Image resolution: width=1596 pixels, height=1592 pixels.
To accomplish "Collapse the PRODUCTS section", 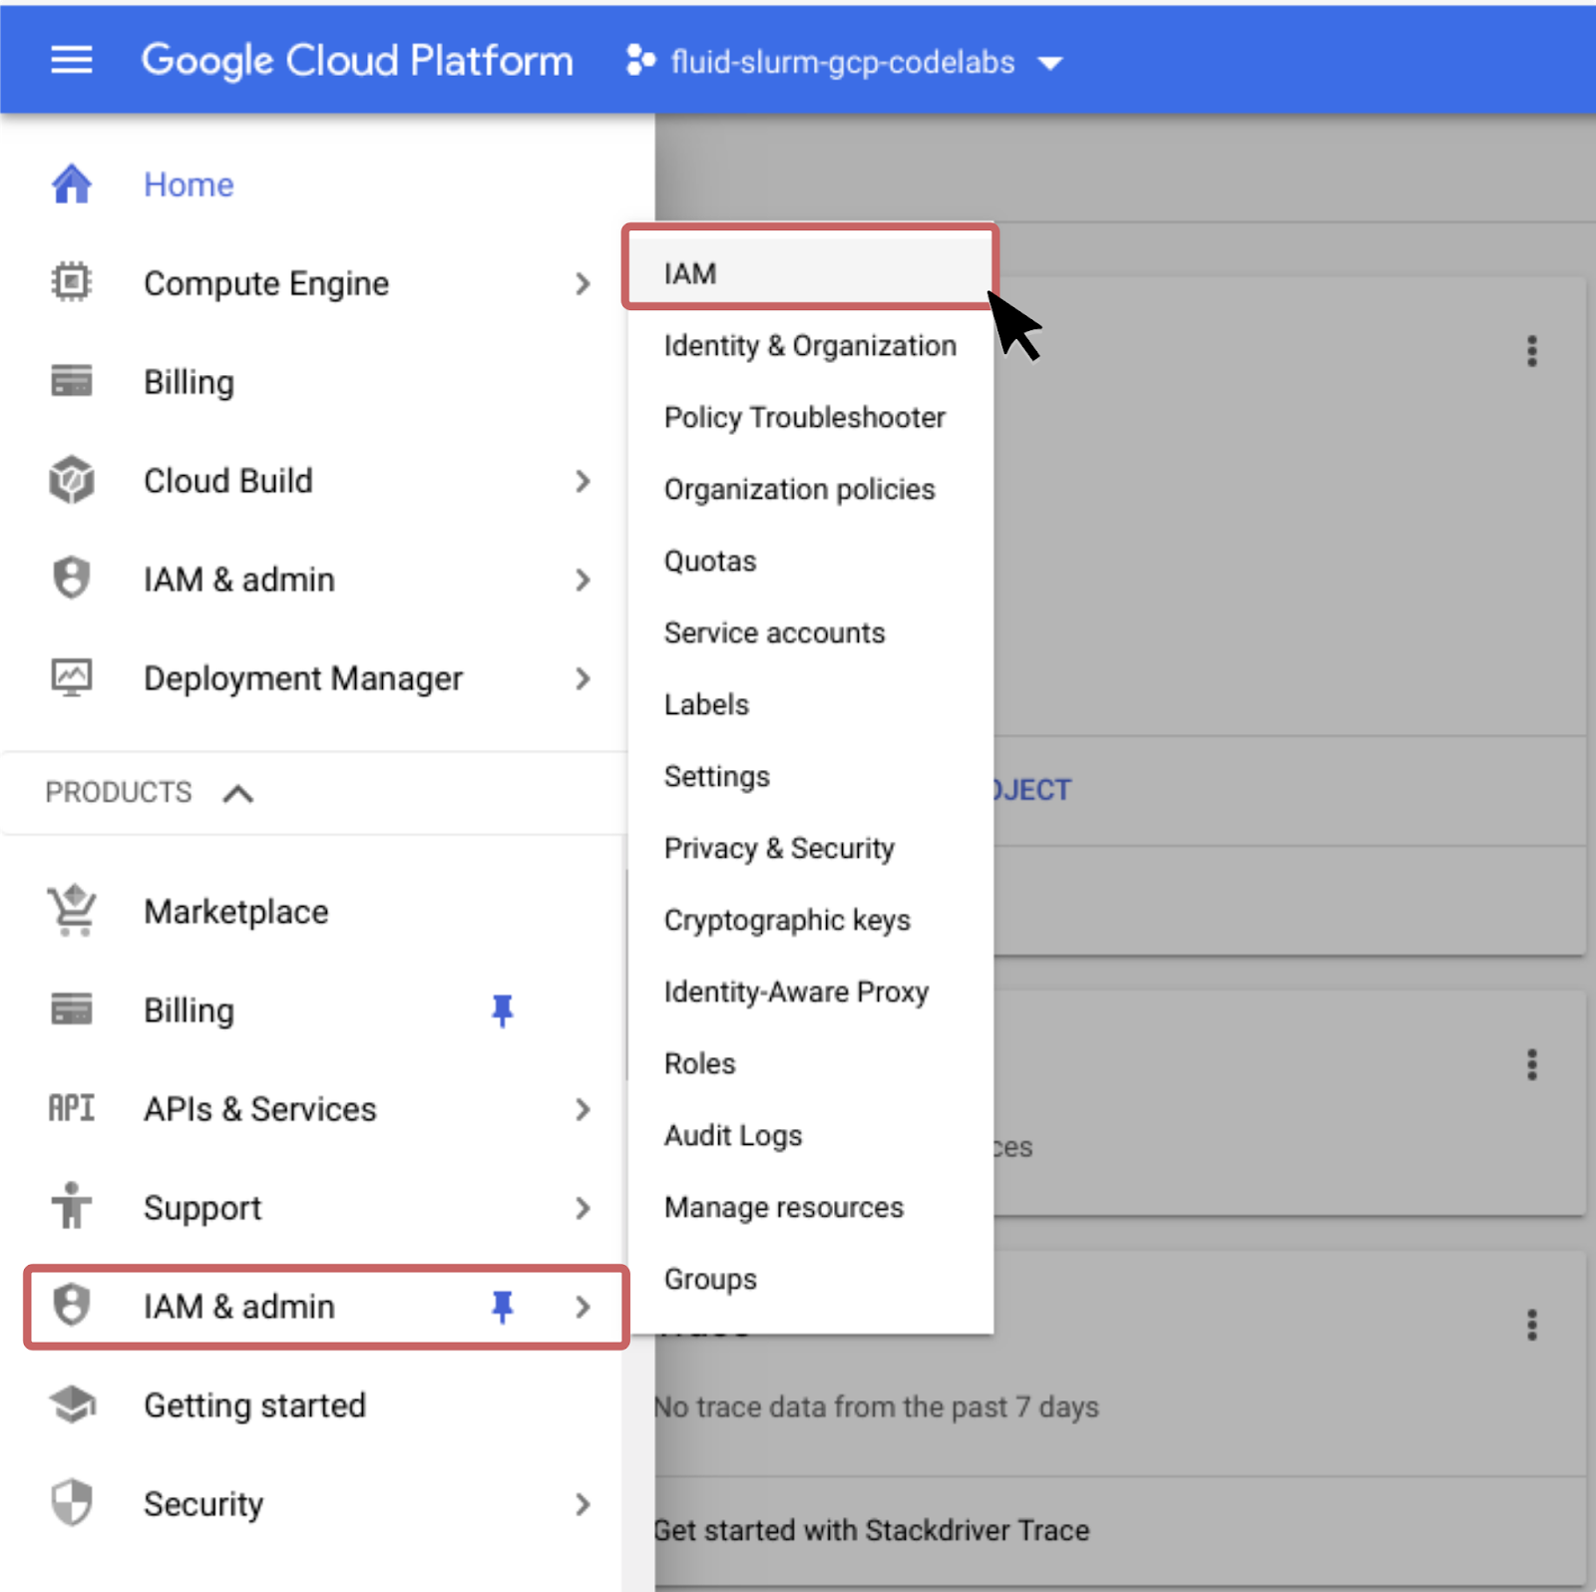I will [x=237, y=793].
